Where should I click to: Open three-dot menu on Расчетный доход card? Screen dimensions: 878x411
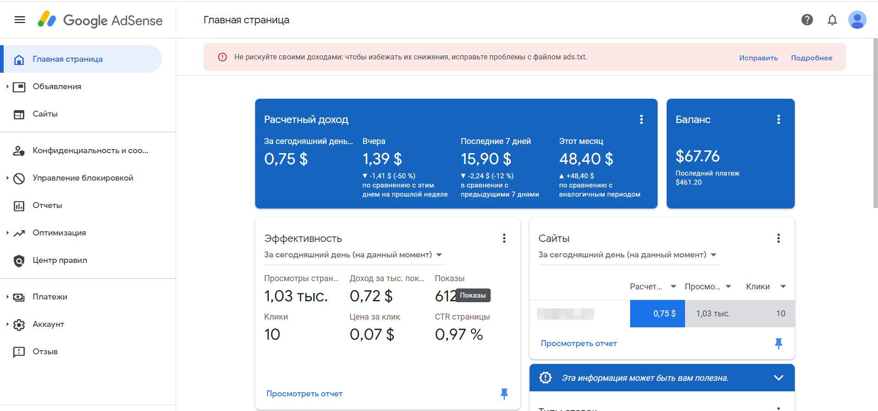641,119
